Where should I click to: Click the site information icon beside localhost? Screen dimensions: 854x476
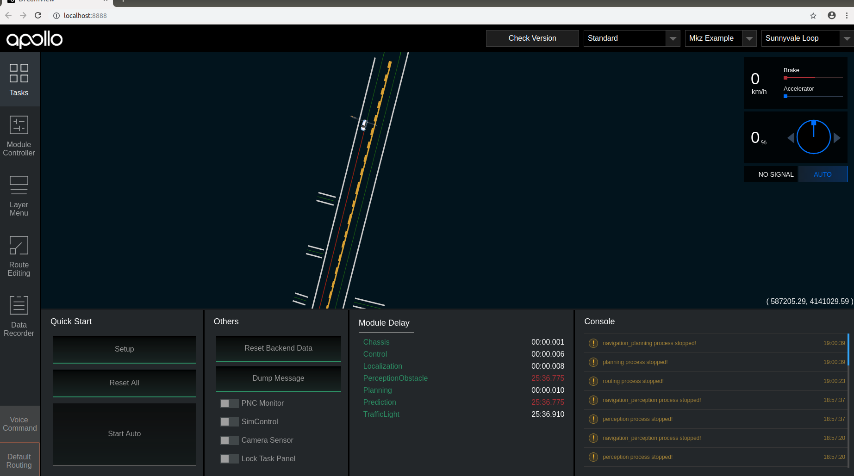tap(56, 16)
